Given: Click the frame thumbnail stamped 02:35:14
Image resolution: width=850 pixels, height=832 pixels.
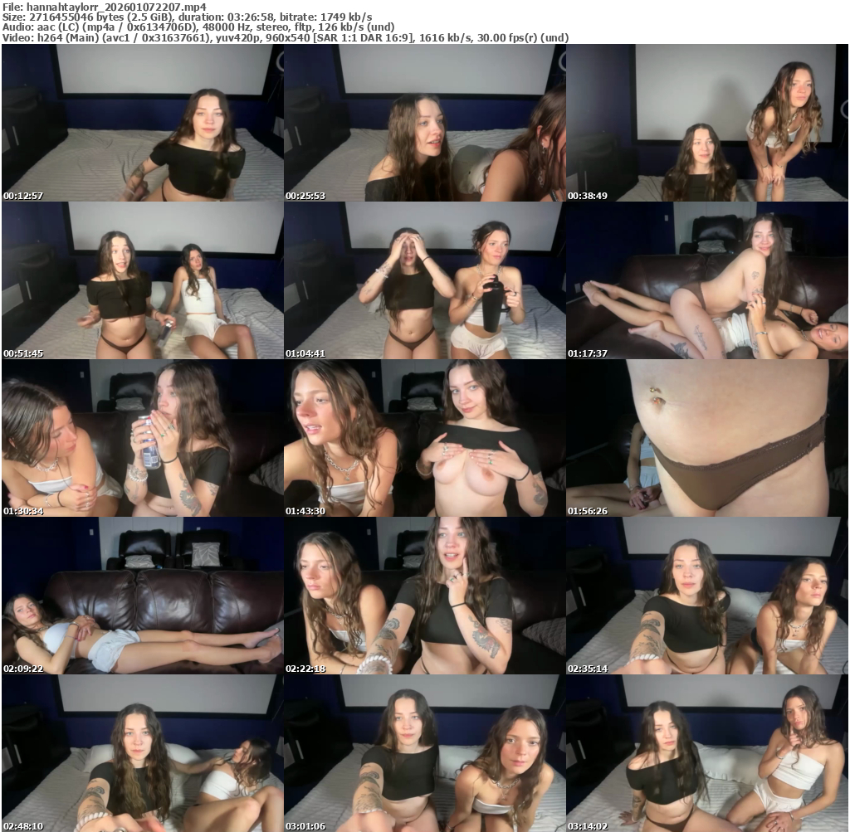Looking at the screenshot, I should pyautogui.click(x=707, y=596).
